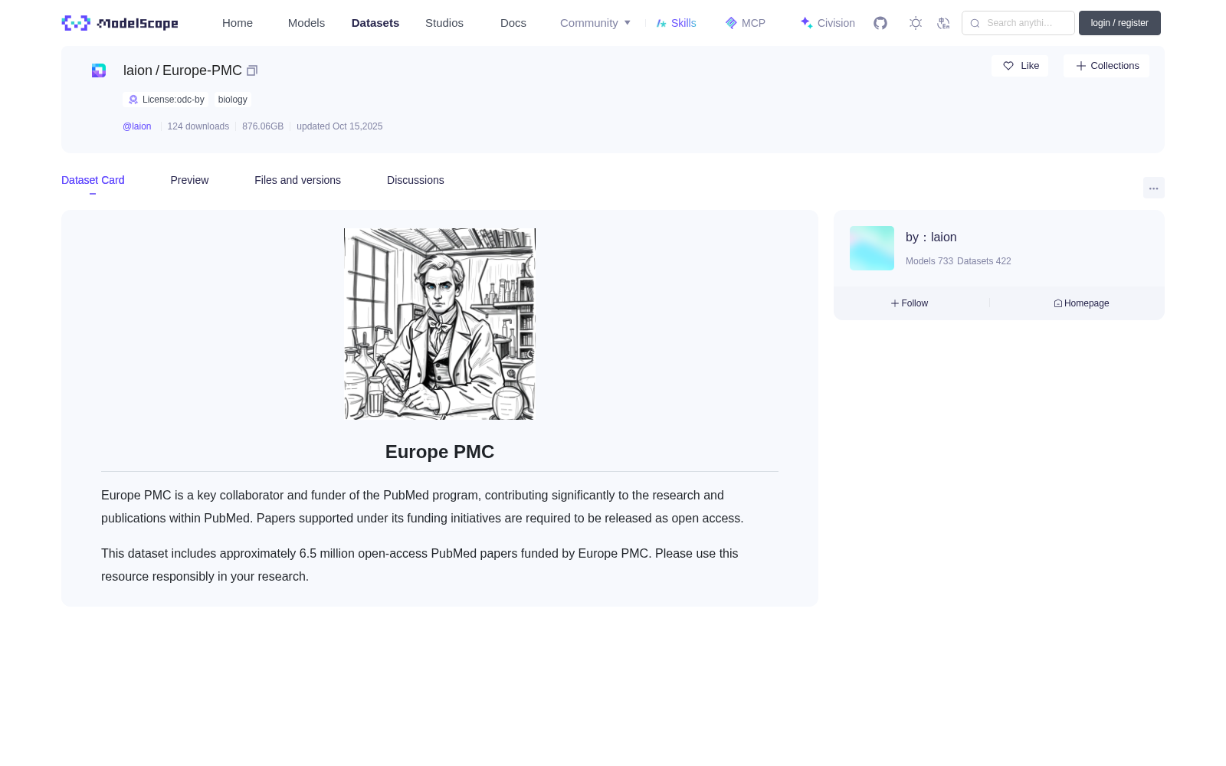Click '876.06GB' size text
The height and width of the screenshot is (766, 1226).
click(263, 126)
